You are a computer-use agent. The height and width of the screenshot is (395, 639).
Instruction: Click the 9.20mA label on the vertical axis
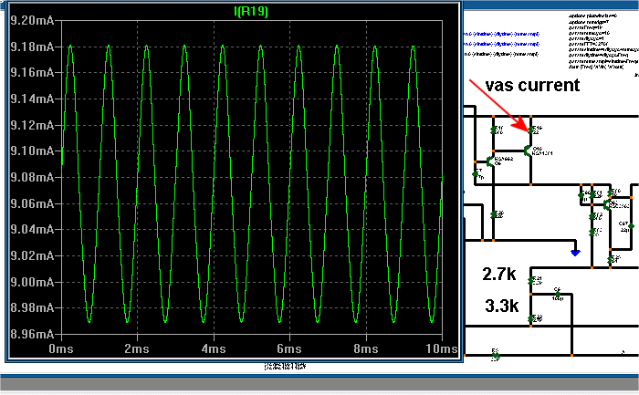pyautogui.click(x=32, y=20)
